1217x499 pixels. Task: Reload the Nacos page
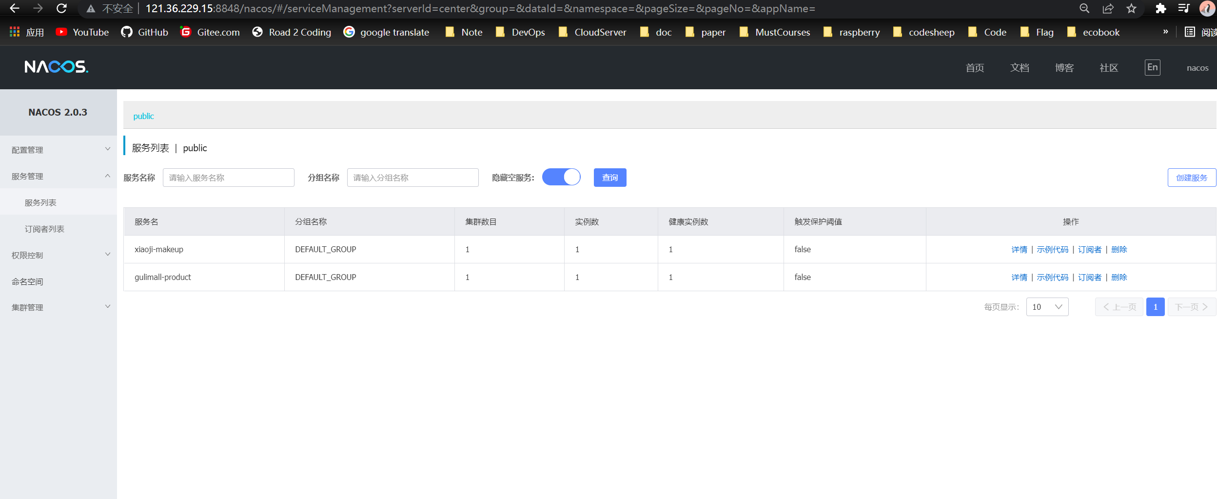[61, 8]
